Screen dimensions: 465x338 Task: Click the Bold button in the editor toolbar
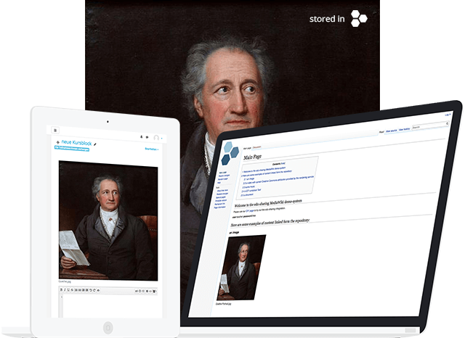point(61,290)
